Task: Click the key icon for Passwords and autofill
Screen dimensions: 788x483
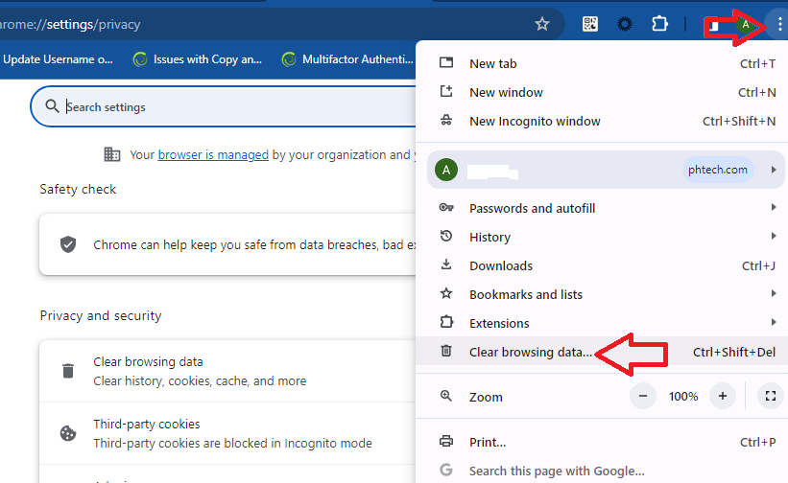Action: pyautogui.click(x=446, y=207)
